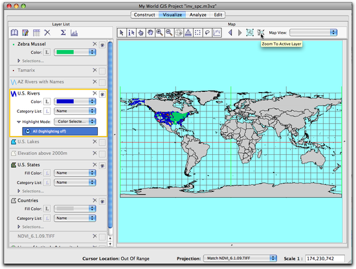Show the layer's attribute table

click(x=36, y=33)
